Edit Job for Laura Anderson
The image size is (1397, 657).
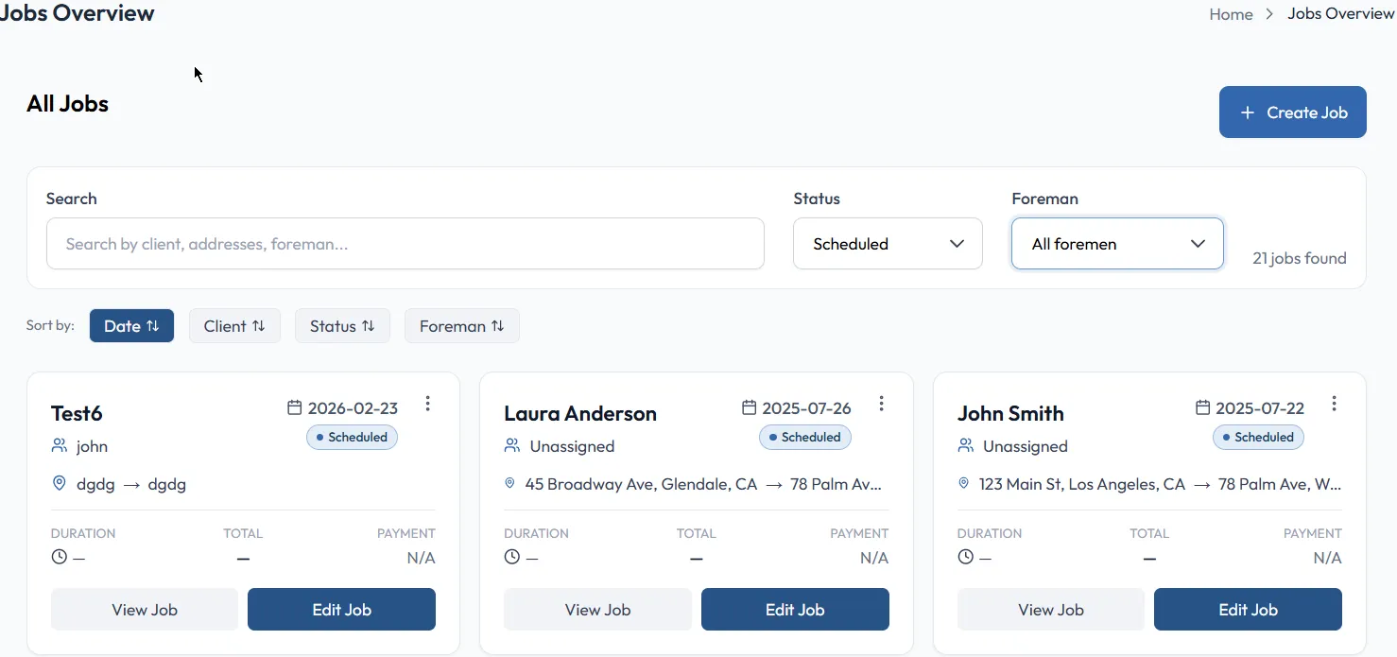795,610
